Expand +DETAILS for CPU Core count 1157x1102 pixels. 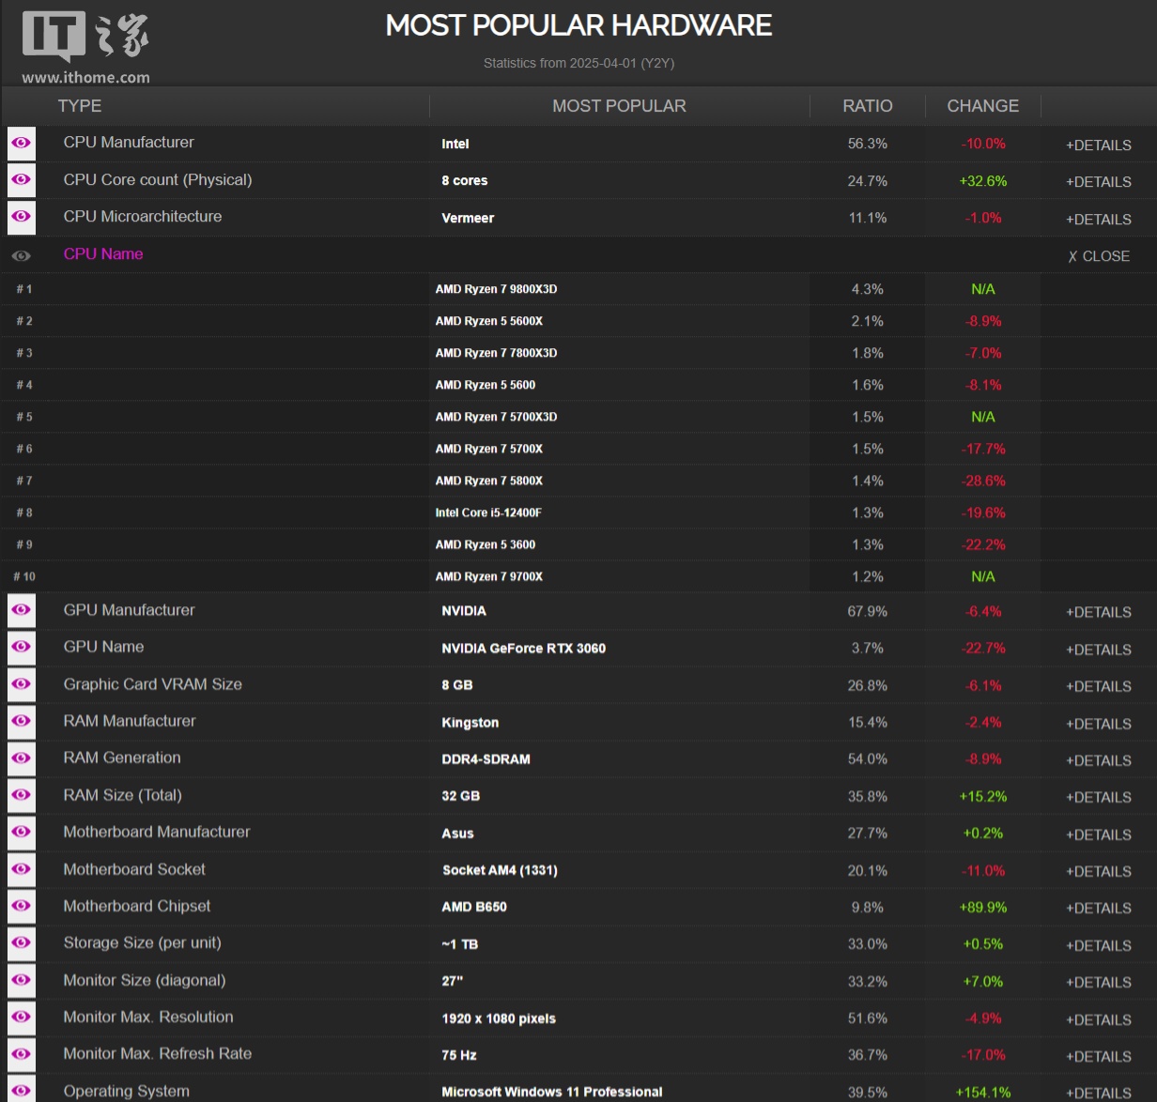pos(1098,182)
